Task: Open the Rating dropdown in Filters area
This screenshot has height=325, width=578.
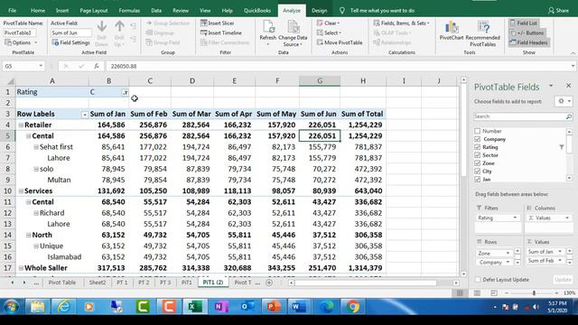Action: pos(515,218)
